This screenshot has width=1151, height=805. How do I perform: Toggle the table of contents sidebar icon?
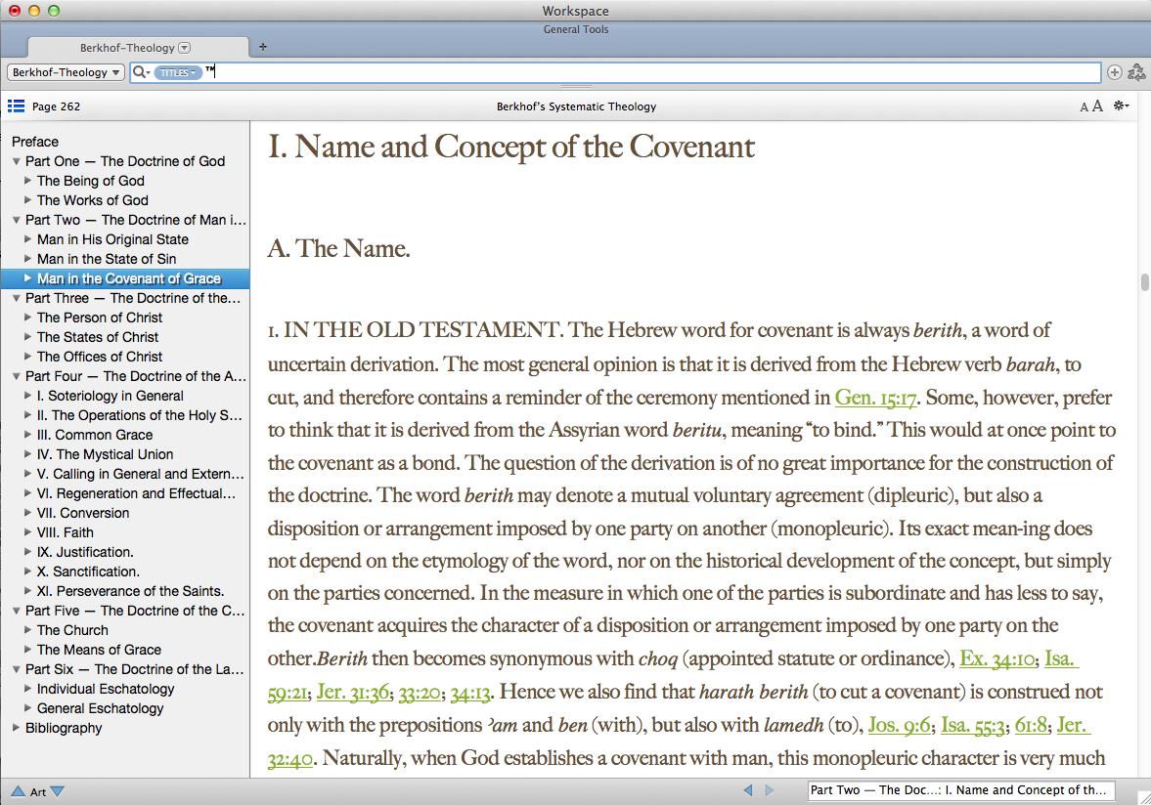(x=16, y=106)
